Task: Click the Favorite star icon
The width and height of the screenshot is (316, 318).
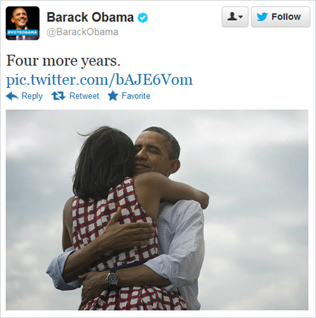Action: 113,96
